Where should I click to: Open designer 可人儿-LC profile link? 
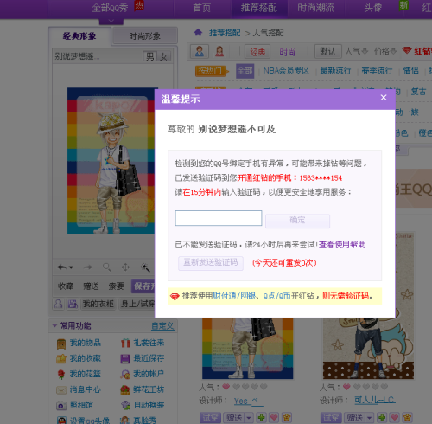pos(374,401)
